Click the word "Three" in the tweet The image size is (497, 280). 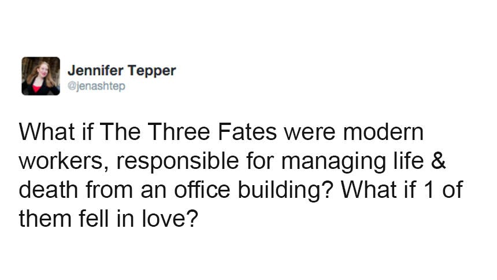[x=181, y=132]
